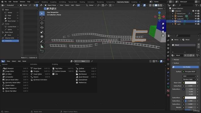Open the Global transform orientation dropdown
This screenshot has height=113, width=201.
pyautogui.click(x=91, y=5)
